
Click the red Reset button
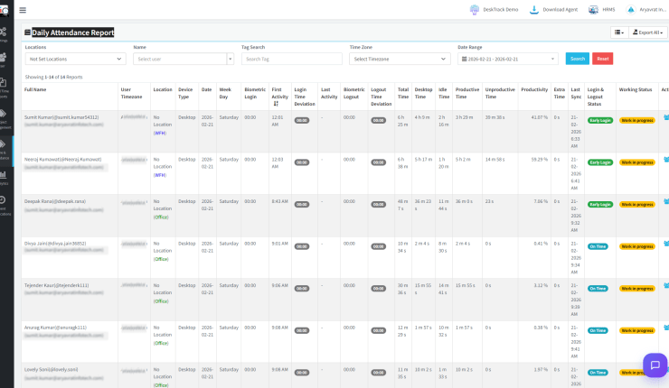coord(602,59)
